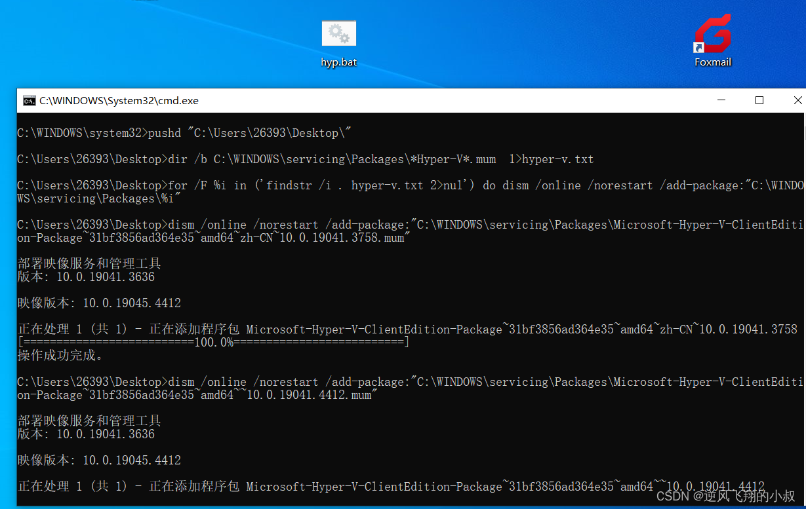Click the line ending zh-CN~10.0.19041.3758.mum"
Screen dimensions: 806x509
coord(214,238)
